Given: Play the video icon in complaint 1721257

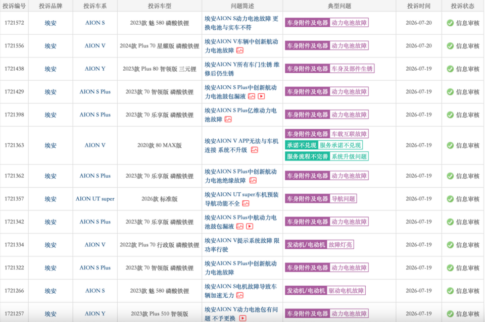Looking at the screenshot, I should pyautogui.click(x=243, y=318).
